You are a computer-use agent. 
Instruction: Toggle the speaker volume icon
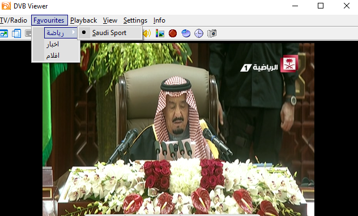(x=147, y=33)
